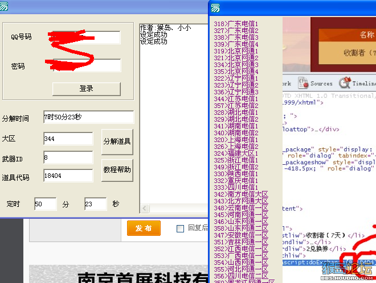
Task: Select server entry 355>河北网通一区
Action: point(241,269)
